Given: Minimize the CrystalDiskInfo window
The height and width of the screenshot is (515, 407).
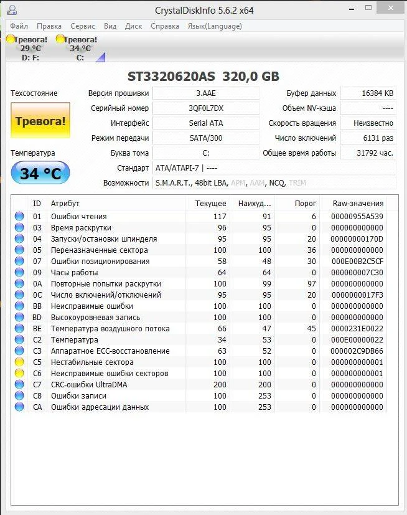Looking at the screenshot, I should point(352,9).
